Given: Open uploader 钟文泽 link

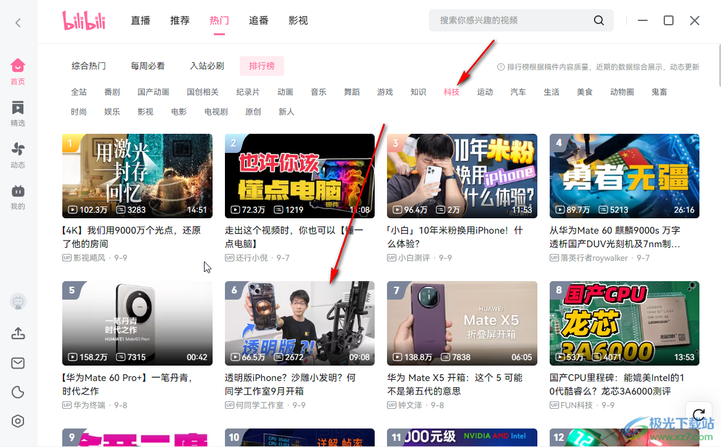Looking at the screenshot, I should click(x=410, y=405).
